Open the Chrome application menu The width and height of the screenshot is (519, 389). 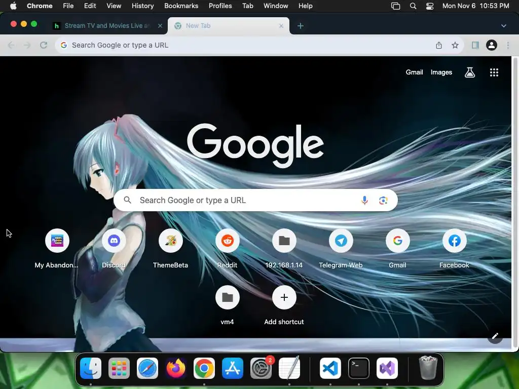click(40, 6)
